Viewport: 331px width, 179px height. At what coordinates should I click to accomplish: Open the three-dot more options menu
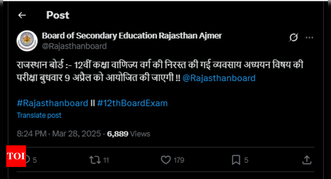click(310, 38)
